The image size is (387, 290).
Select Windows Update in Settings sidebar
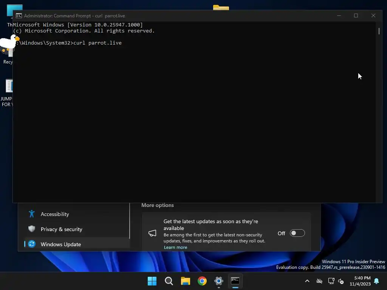point(77,244)
